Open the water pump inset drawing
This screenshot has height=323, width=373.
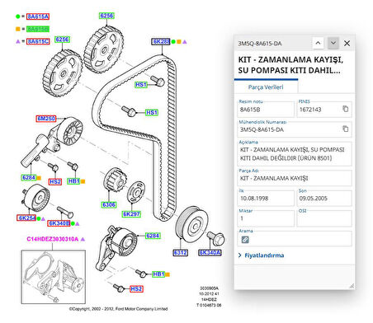coord(54,277)
